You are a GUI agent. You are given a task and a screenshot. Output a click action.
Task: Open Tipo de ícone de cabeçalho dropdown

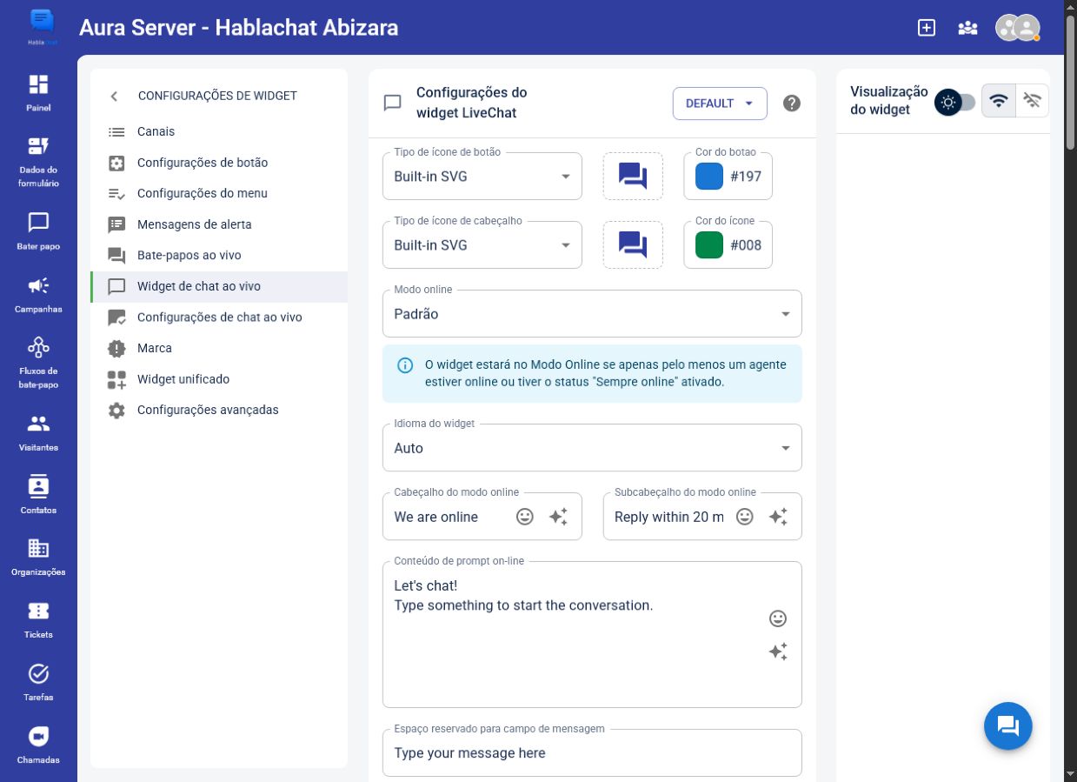coord(482,245)
